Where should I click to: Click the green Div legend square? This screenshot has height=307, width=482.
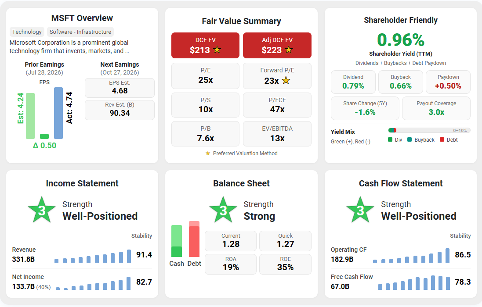390,139
